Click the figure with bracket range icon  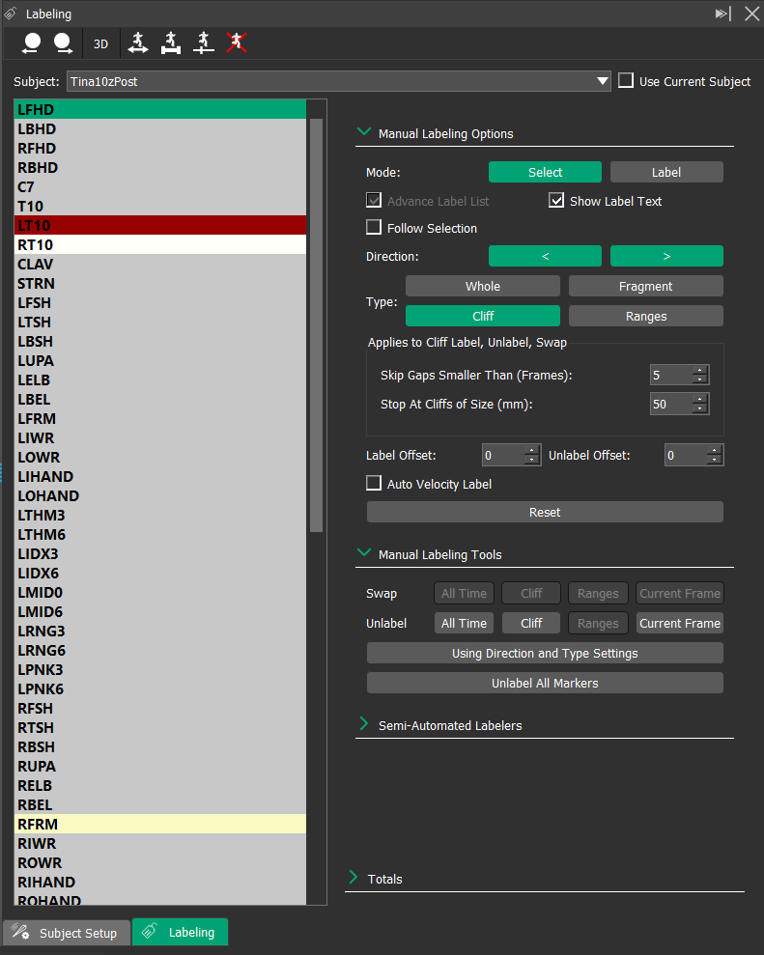coord(171,42)
